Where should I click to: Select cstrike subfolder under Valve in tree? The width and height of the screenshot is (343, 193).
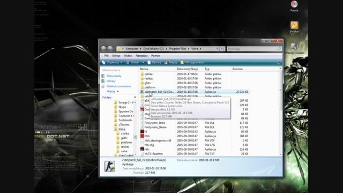click(x=125, y=133)
